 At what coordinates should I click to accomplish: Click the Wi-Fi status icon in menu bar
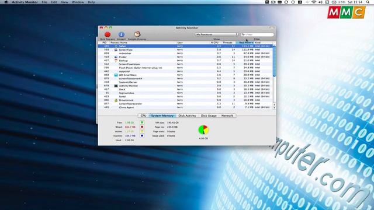pos(314,2)
